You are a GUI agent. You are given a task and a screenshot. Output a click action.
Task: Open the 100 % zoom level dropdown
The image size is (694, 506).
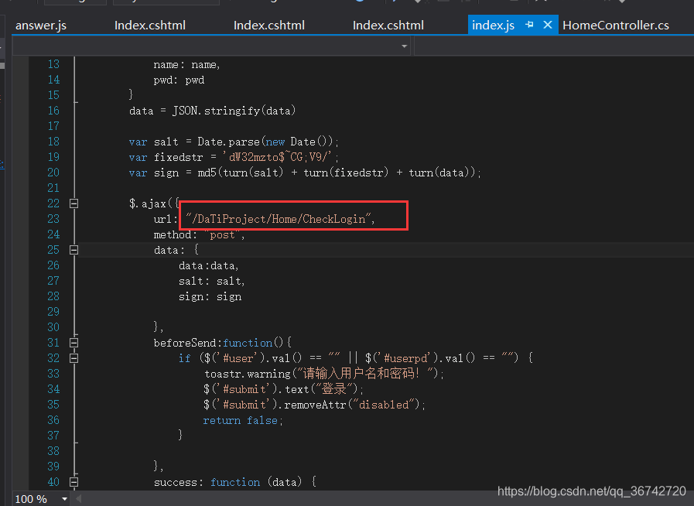[65, 499]
